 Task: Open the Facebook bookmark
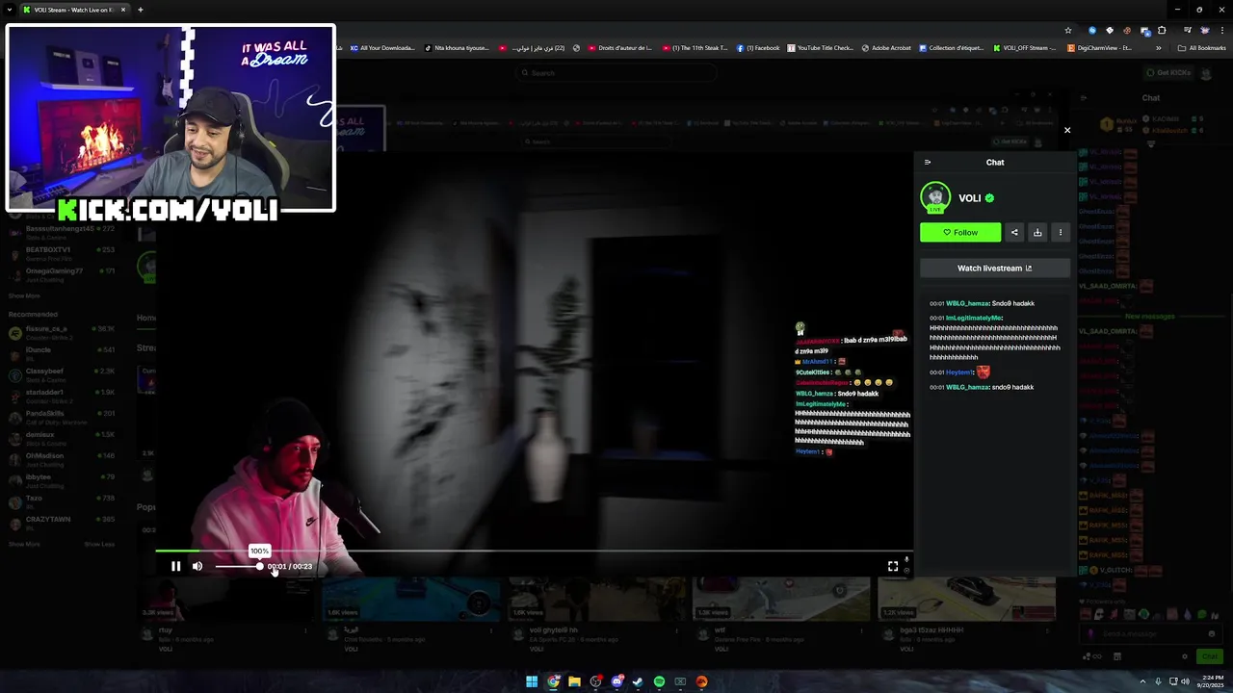758,48
